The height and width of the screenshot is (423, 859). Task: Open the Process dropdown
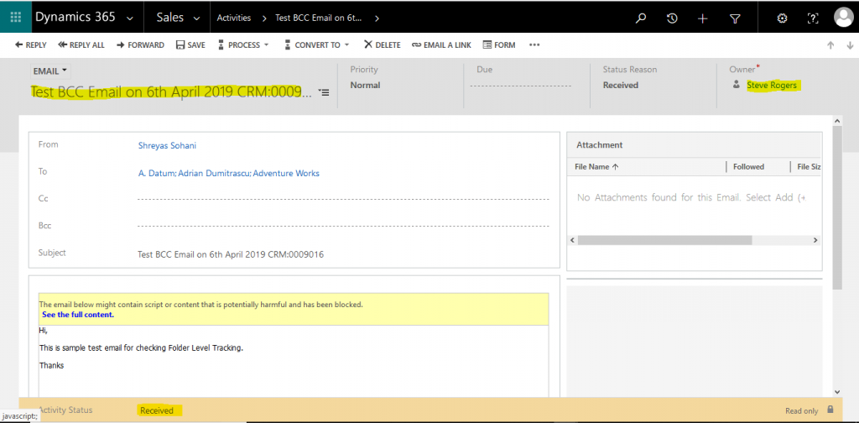tap(243, 45)
